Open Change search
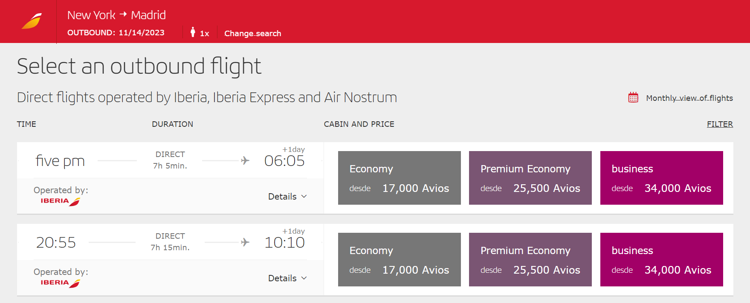 (252, 33)
